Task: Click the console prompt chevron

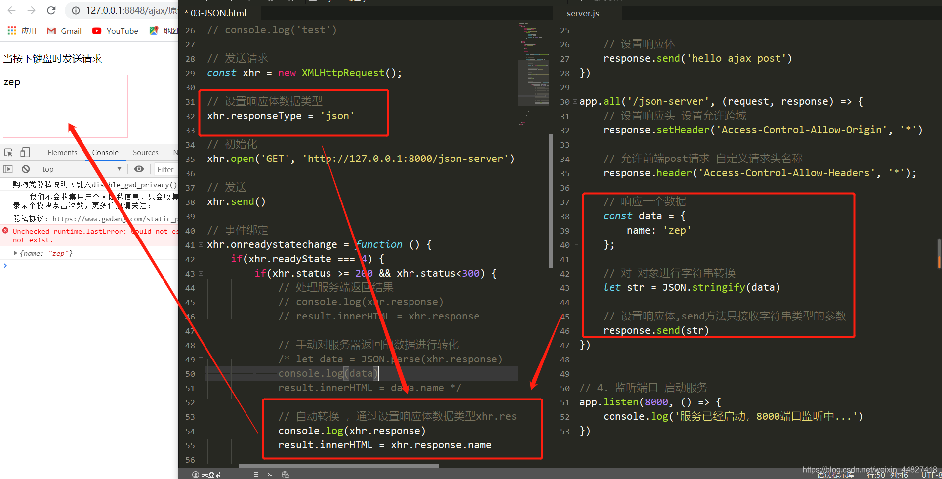Action: click(x=5, y=266)
